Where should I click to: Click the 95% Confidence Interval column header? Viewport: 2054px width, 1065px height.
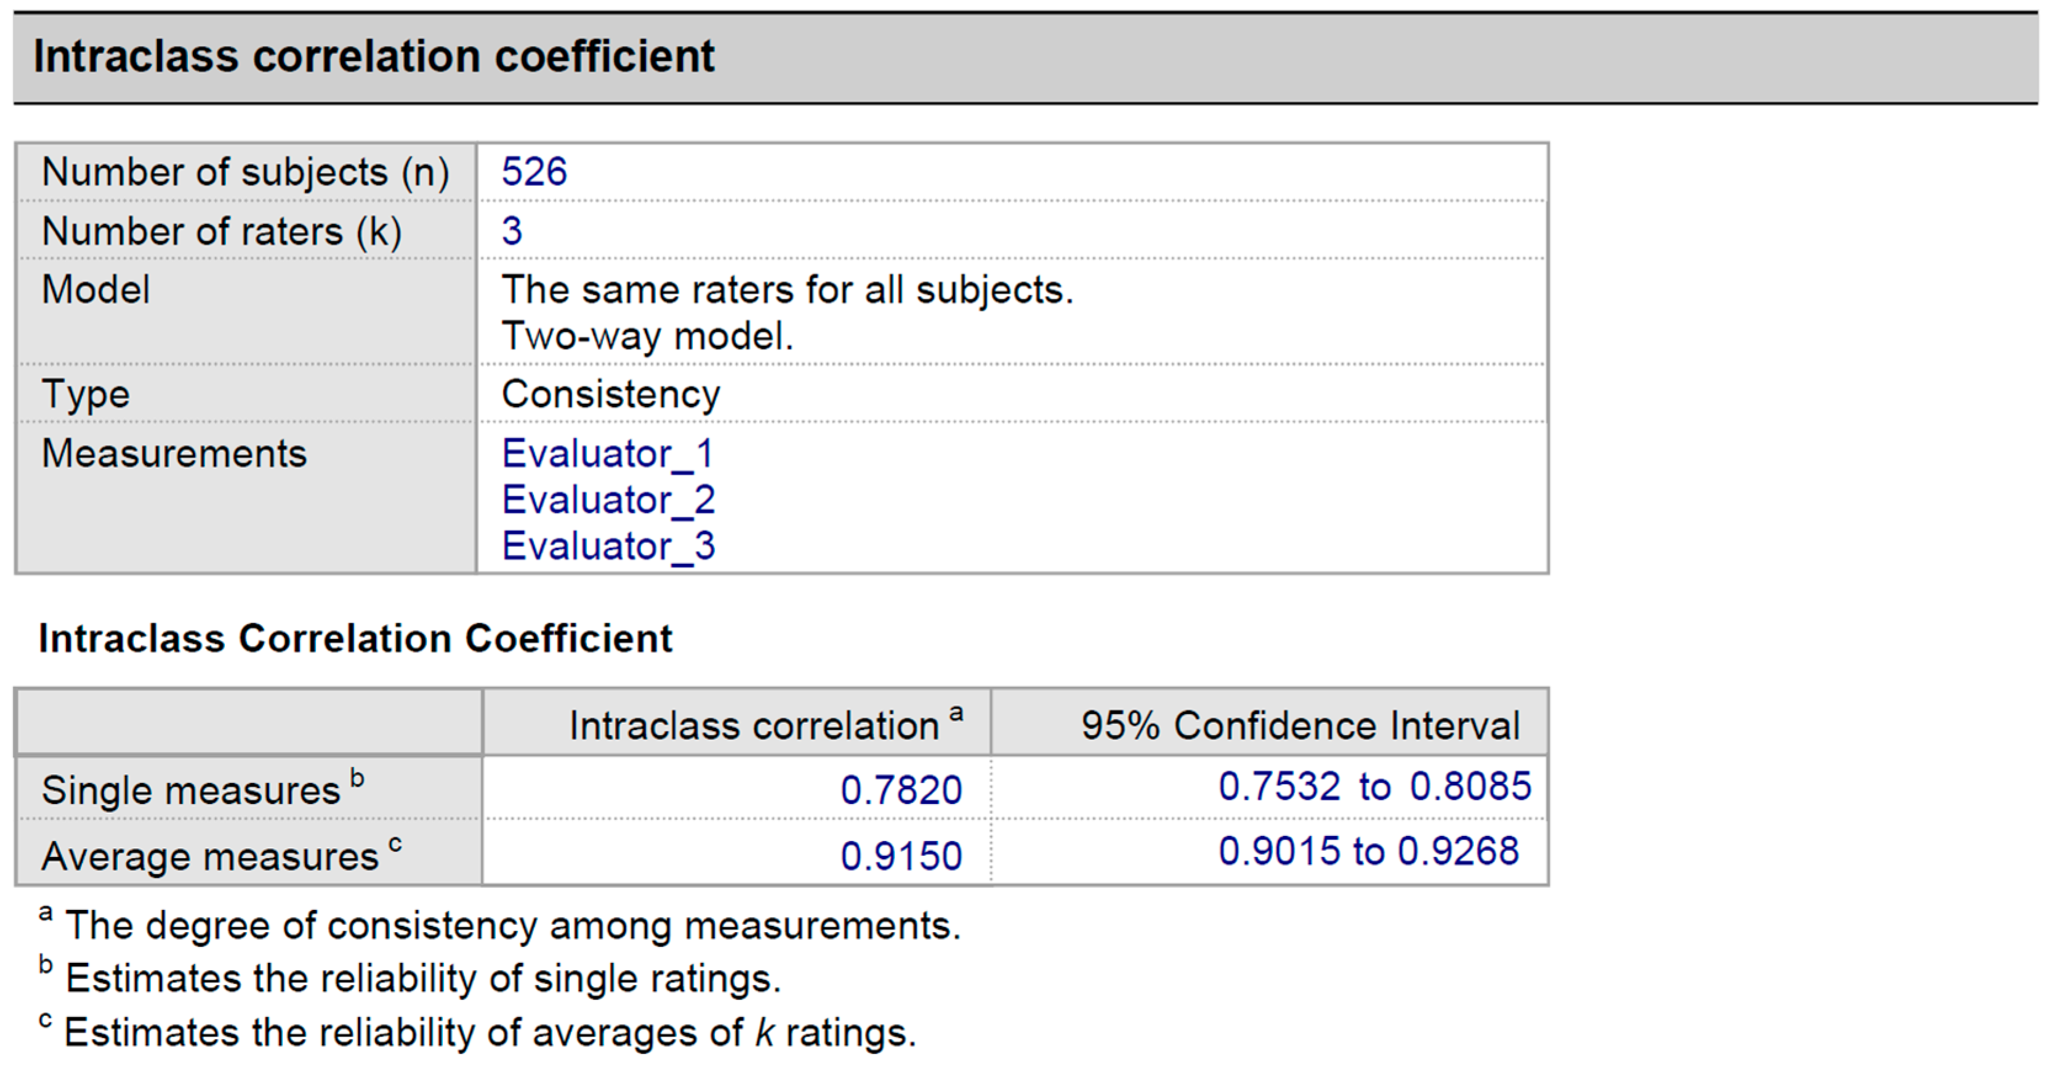coord(1300,725)
